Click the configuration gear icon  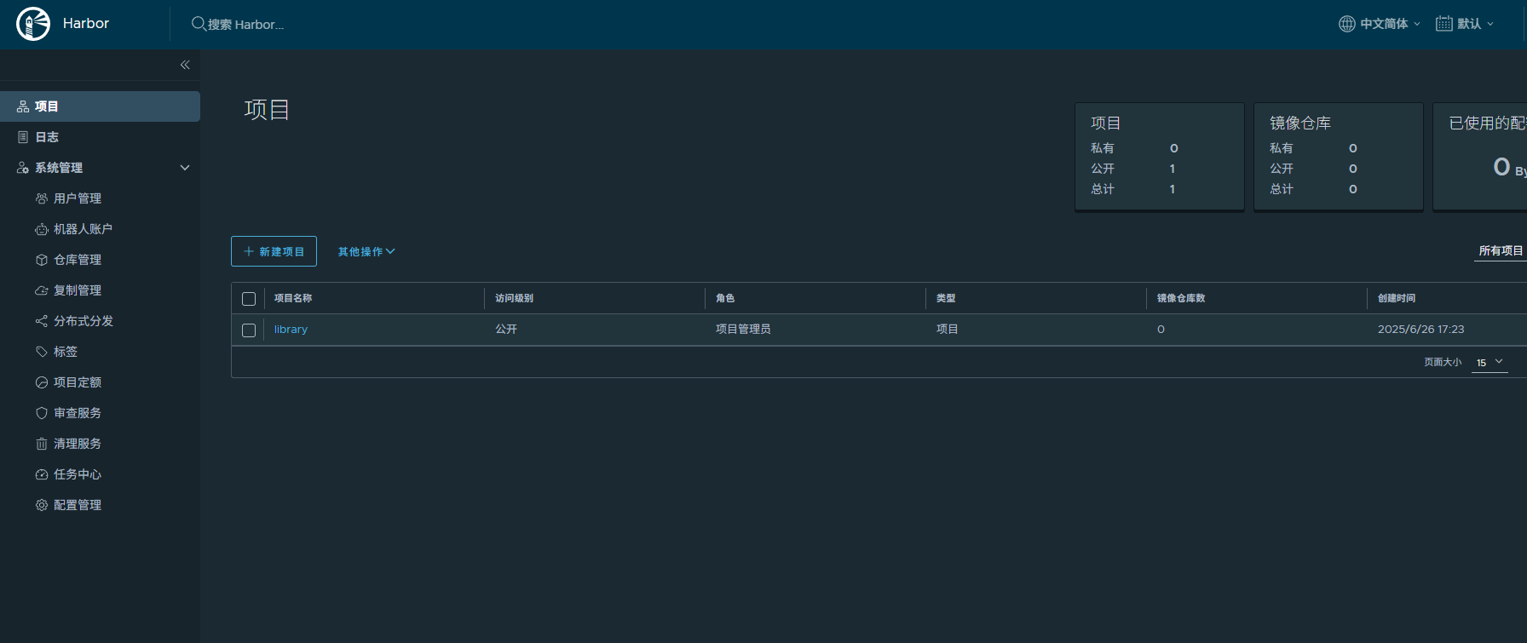(41, 505)
